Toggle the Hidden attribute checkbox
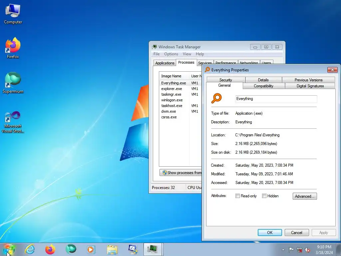 click(264, 196)
